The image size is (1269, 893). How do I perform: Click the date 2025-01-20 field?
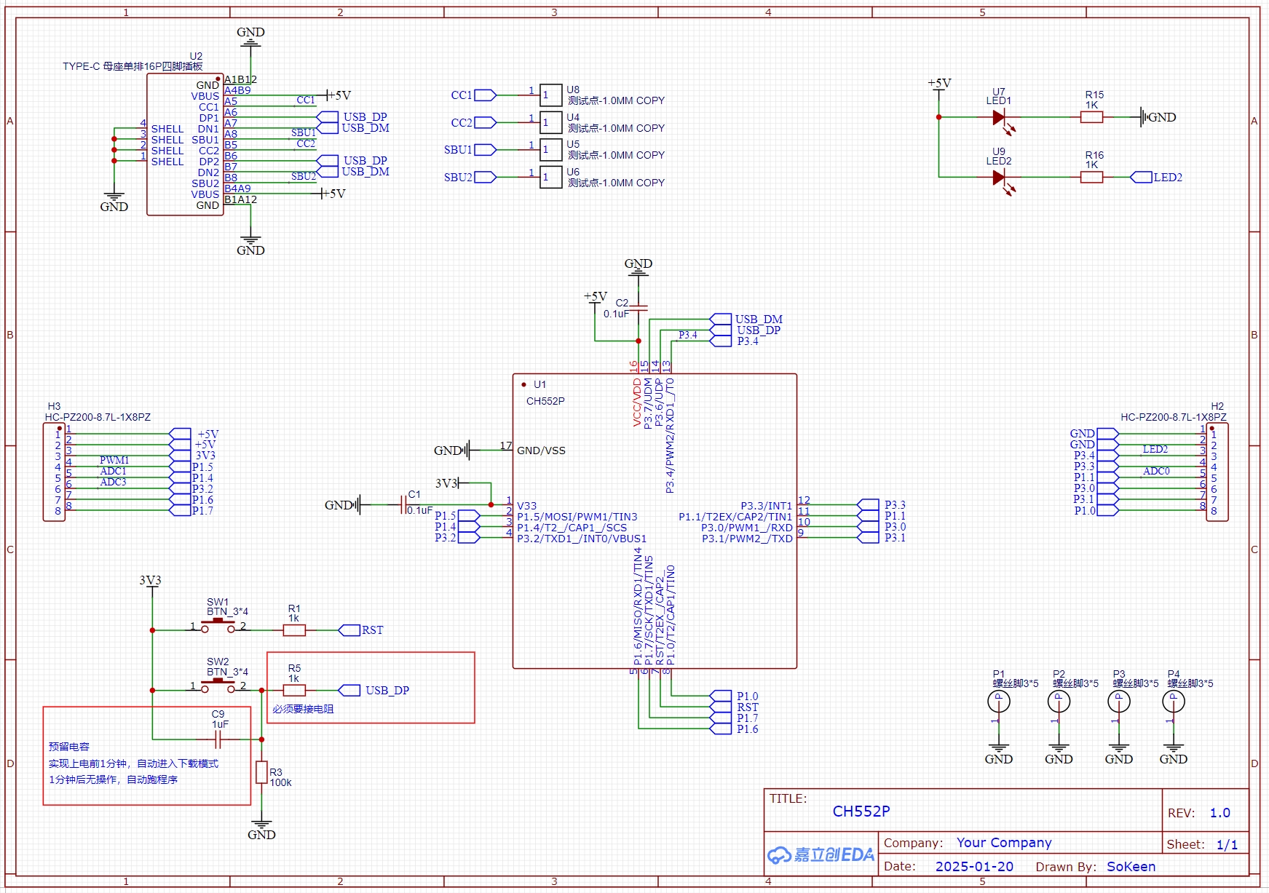(973, 867)
